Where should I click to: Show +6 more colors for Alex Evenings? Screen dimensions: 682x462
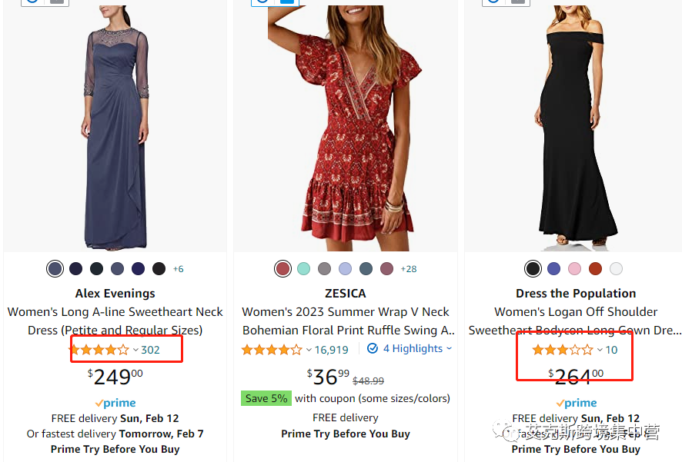pyautogui.click(x=178, y=269)
